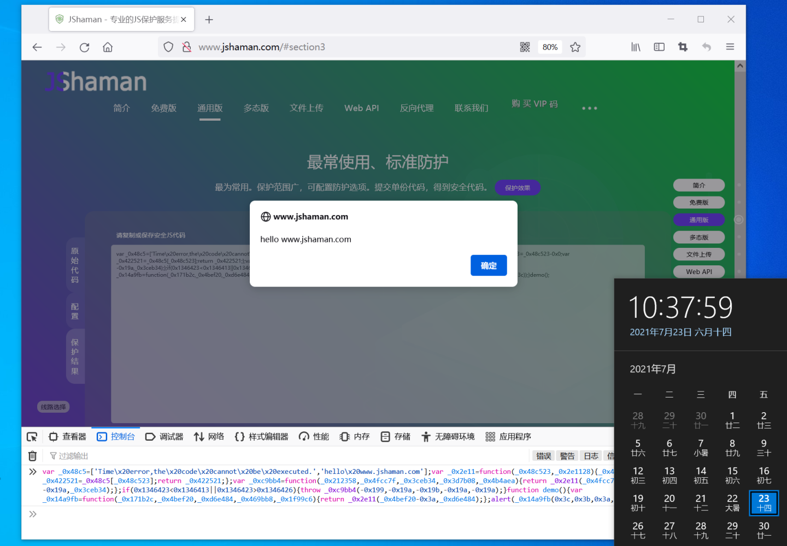Expand the three-dots more menu
The height and width of the screenshot is (546, 787).
pyautogui.click(x=590, y=108)
